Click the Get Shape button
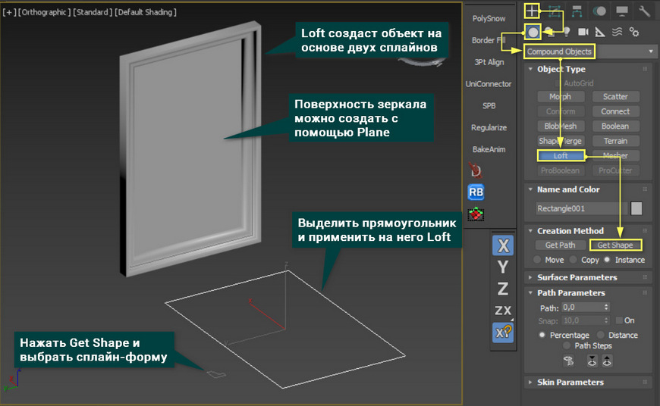The height and width of the screenshot is (406, 660). tap(615, 245)
